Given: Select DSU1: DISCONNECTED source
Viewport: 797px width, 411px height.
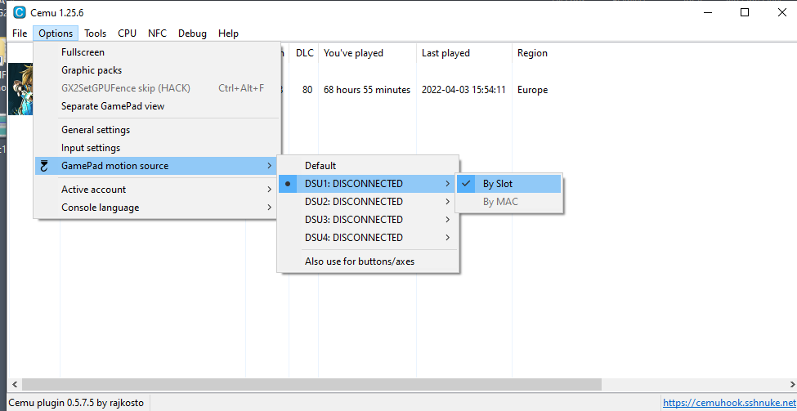Looking at the screenshot, I should [x=368, y=183].
